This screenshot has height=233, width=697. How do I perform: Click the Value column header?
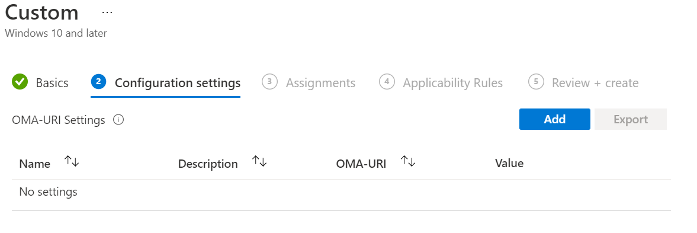(509, 163)
